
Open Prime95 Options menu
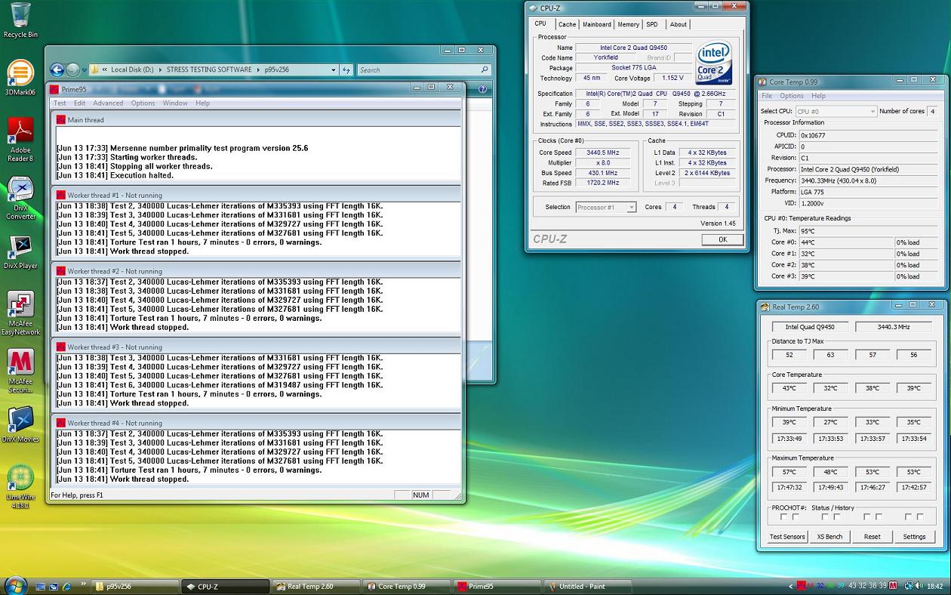[143, 103]
